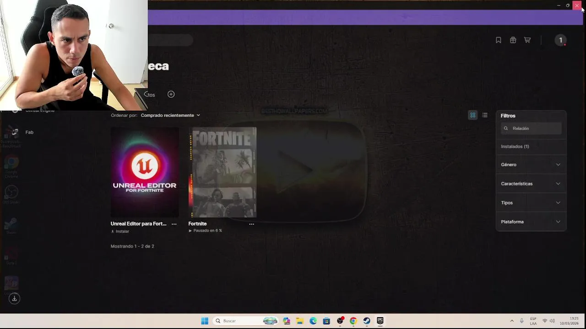Switch library to grid view
This screenshot has height=329, width=586.
point(473,115)
